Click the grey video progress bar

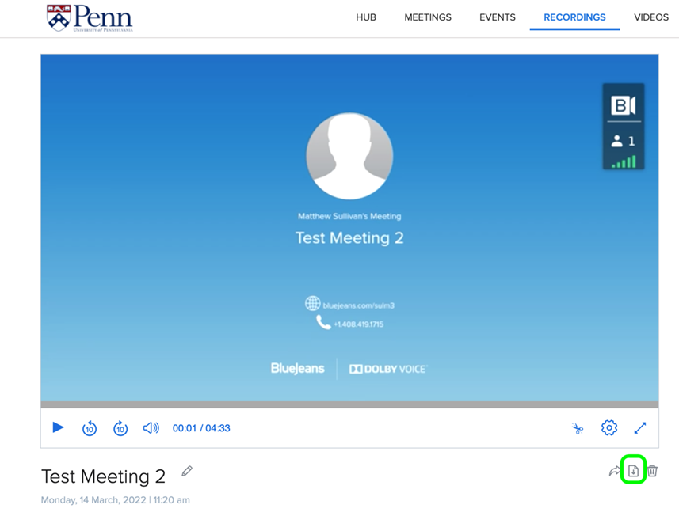[349, 404]
